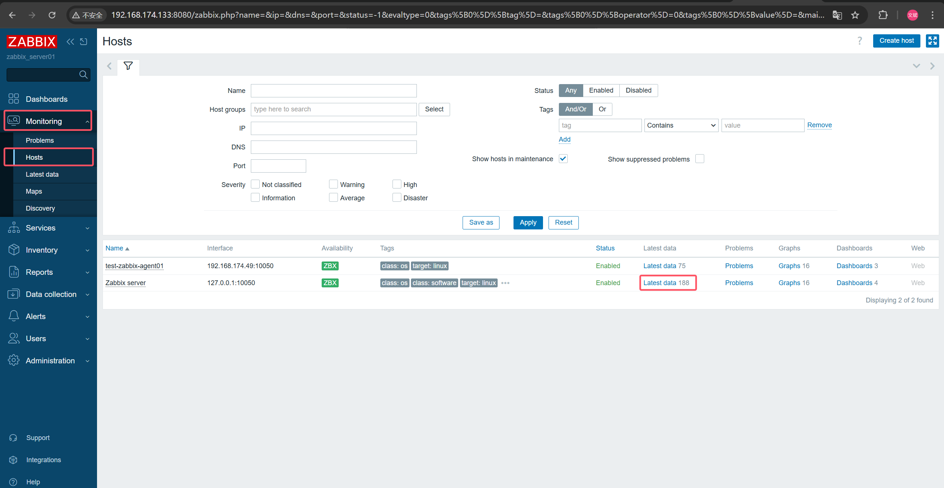This screenshot has height=488, width=944.
Task: Open the filter tabs list dropdown chevron
Action: (x=916, y=66)
